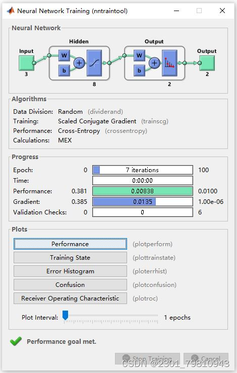Viewport: 237px width, 373px height.
Task: Click the green Output block
Action: pyautogui.click(x=207, y=63)
